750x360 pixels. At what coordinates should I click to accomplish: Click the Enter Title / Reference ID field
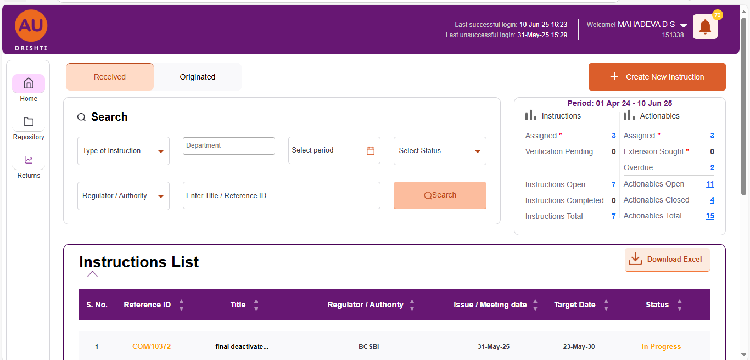point(282,195)
